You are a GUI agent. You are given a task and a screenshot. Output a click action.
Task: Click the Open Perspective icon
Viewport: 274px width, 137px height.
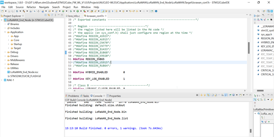[264, 11]
